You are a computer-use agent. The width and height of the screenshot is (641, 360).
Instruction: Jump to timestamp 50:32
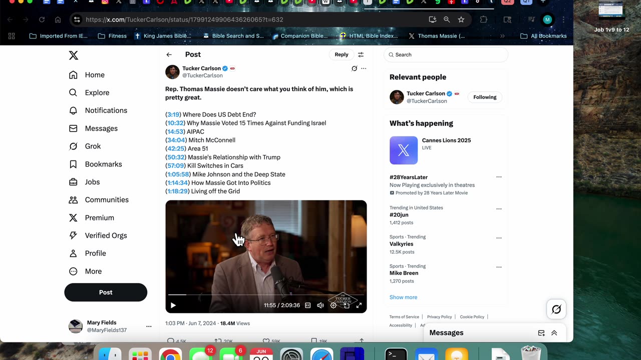[x=176, y=157]
